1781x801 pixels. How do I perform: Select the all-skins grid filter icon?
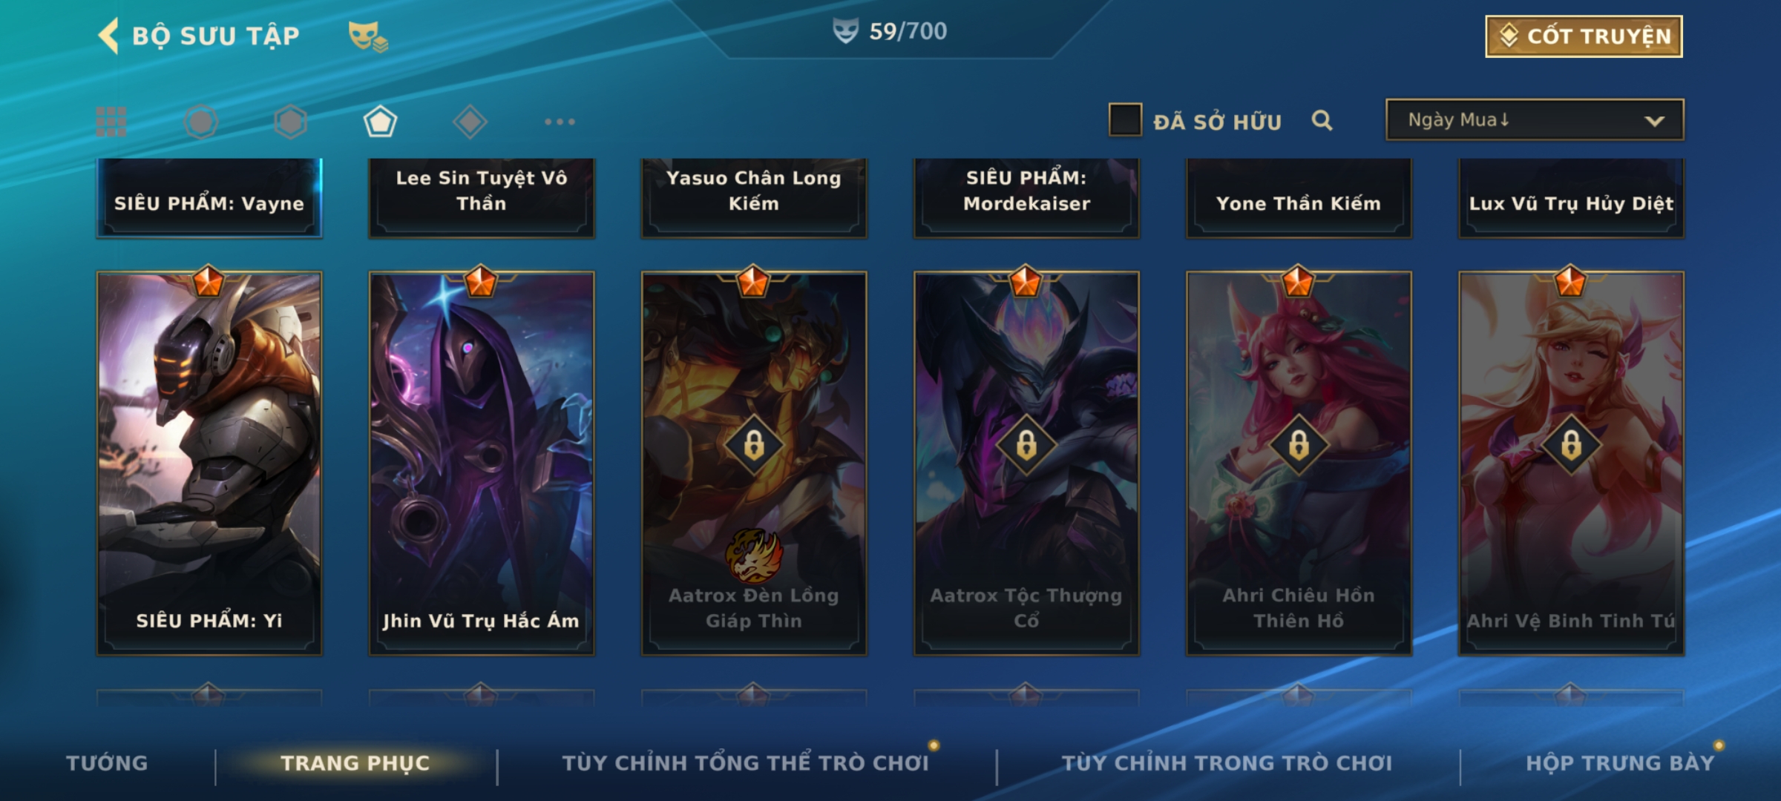tap(111, 122)
